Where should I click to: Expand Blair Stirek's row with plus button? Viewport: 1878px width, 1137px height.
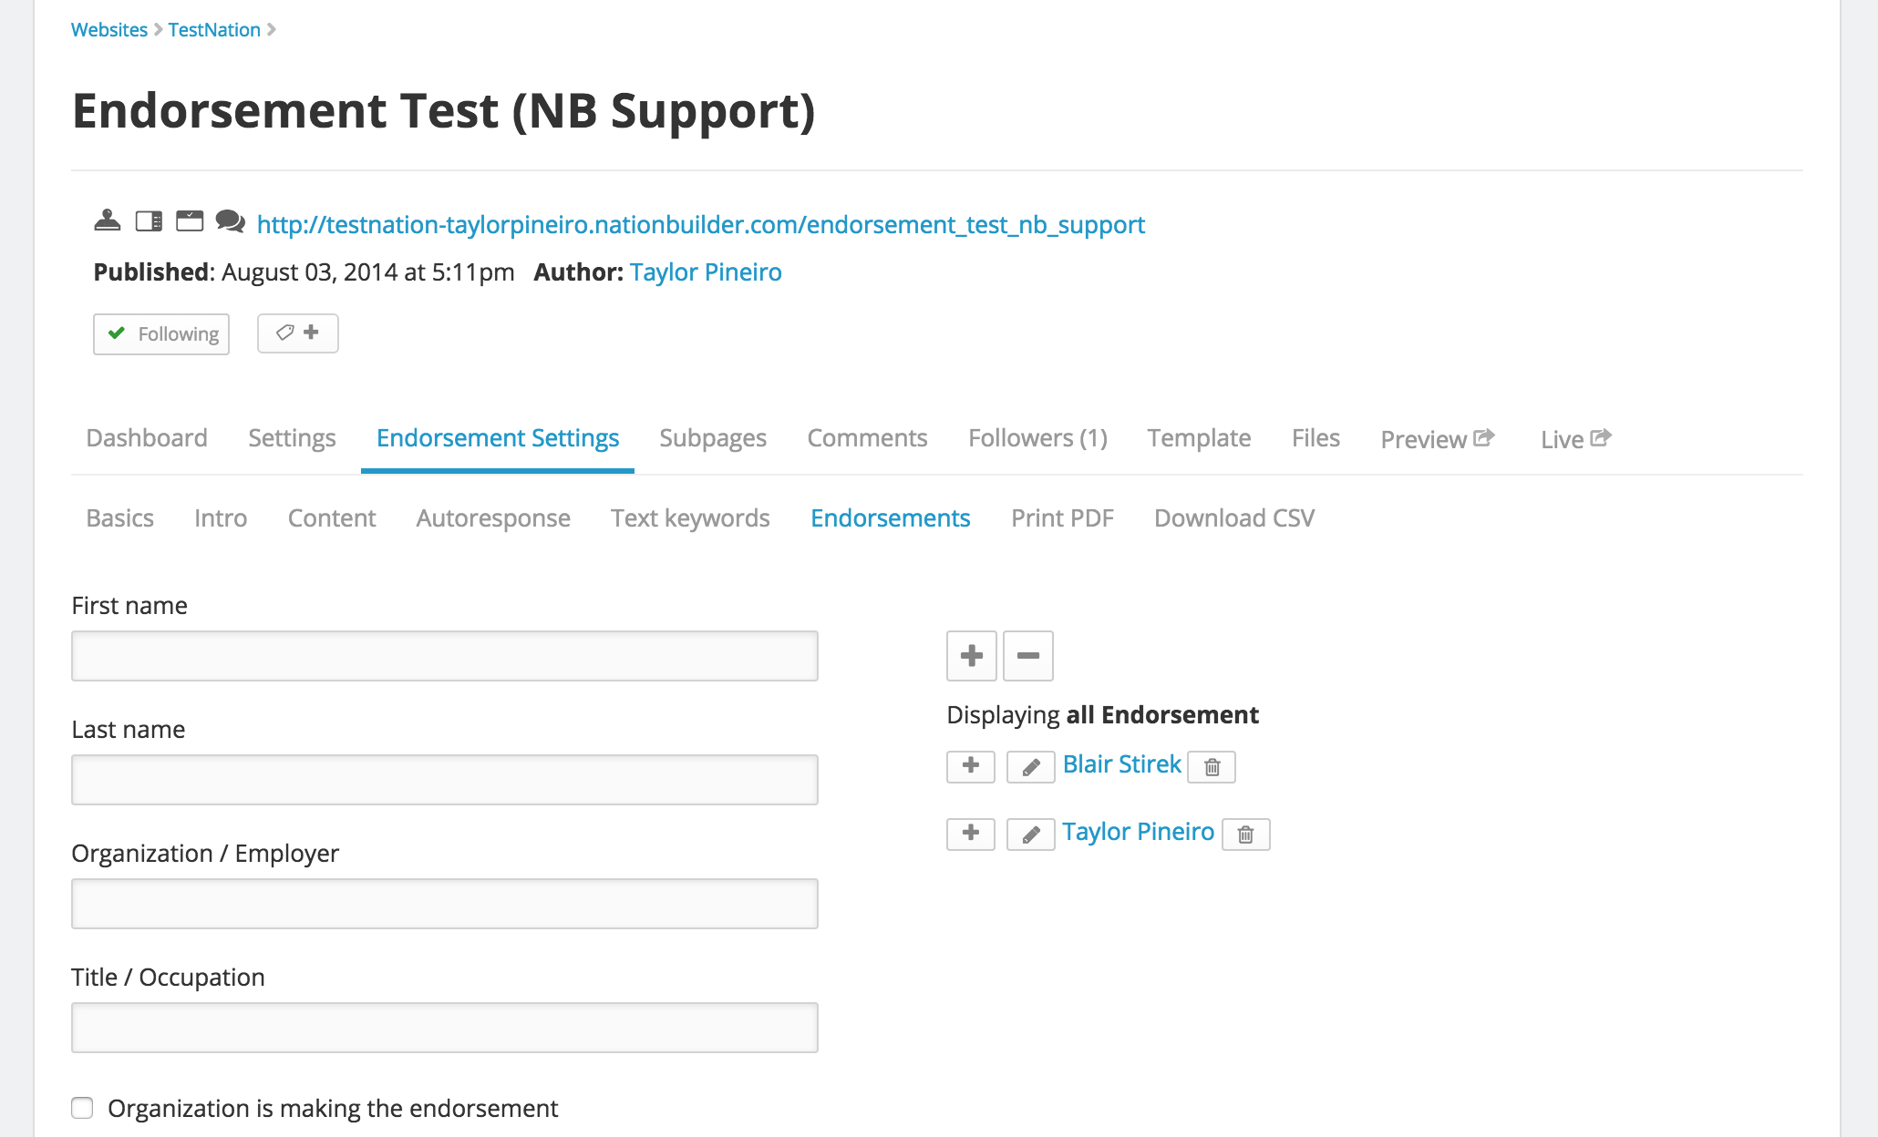click(x=971, y=767)
